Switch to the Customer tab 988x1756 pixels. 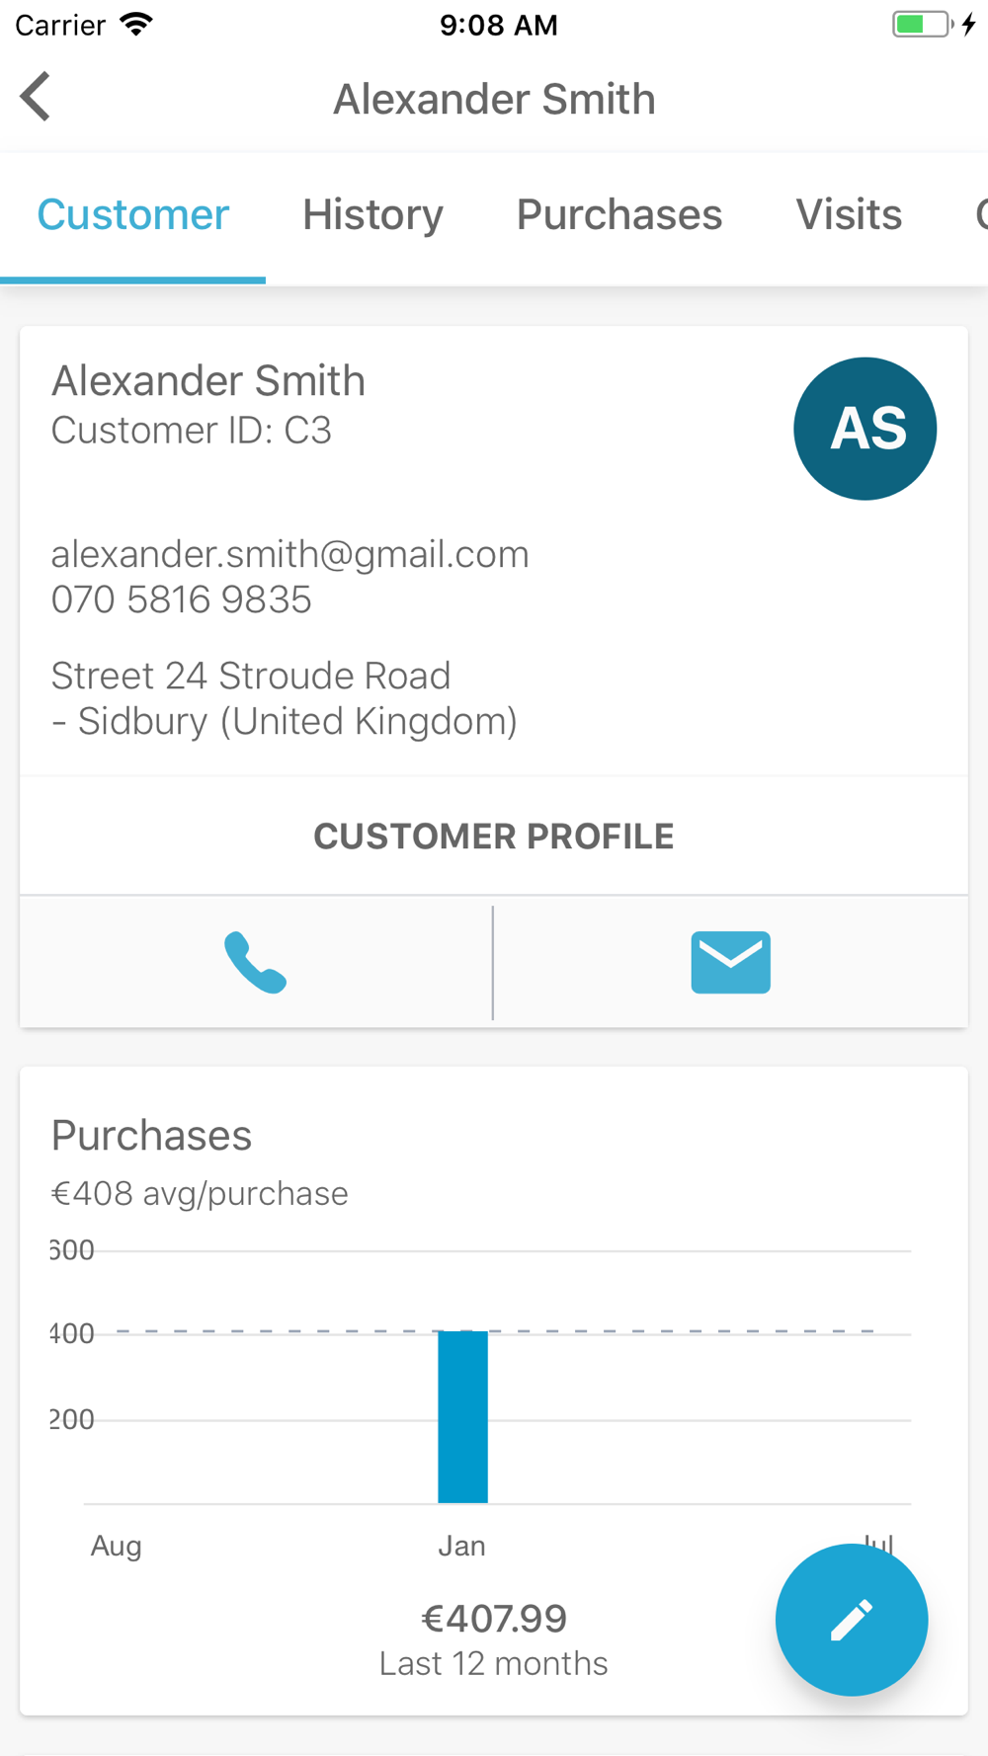(133, 215)
